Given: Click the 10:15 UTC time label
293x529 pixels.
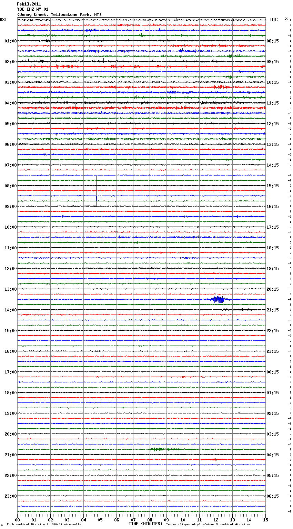Looking at the screenshot, I should [273, 82].
